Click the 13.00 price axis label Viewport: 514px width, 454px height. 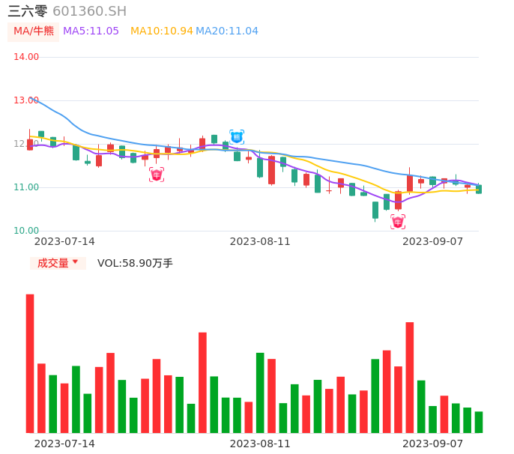click(x=26, y=100)
